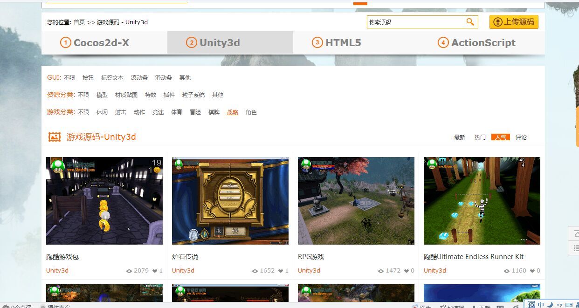The width and height of the screenshot is (579, 308).
Task: Click Unity3d tag under Endless Runner Kit
Action: click(435, 271)
